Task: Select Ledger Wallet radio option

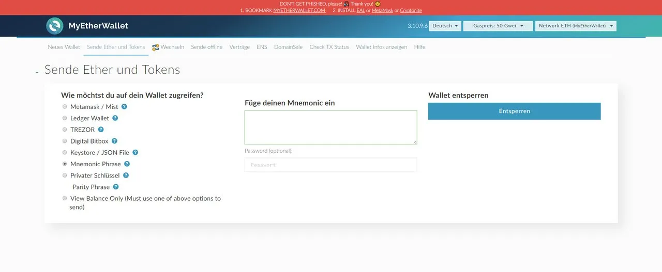Action: pyautogui.click(x=65, y=118)
